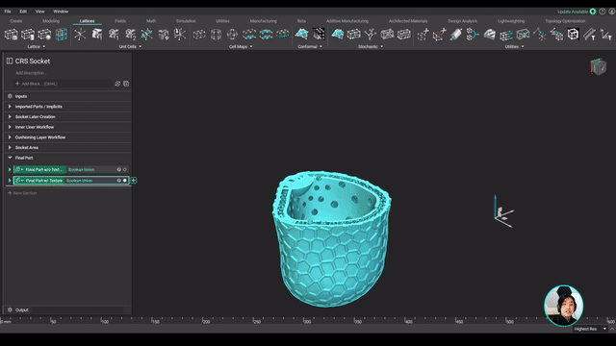Viewport: 616px width, 346px height.
Task: Open info for Final Part w/o Texture
Action: [x=118, y=169]
